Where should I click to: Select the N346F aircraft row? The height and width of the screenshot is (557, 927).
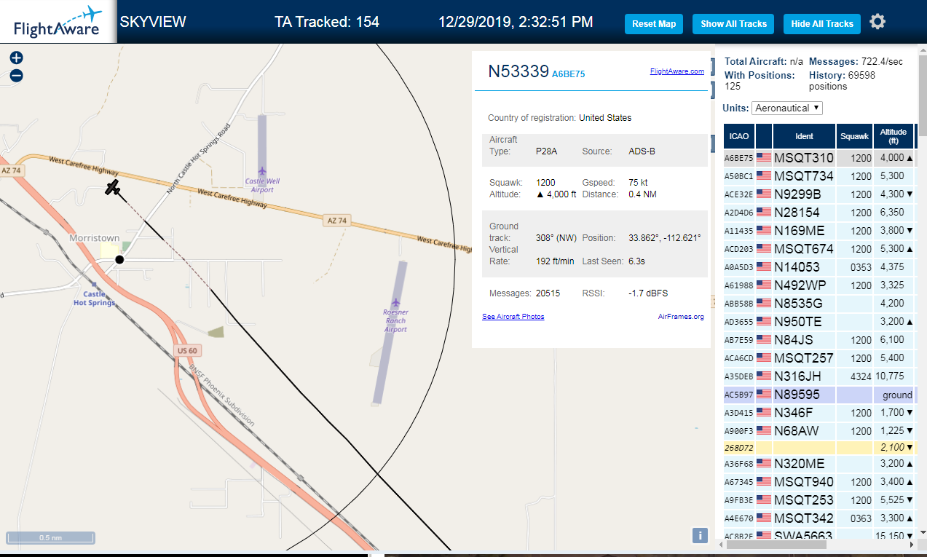coord(820,412)
